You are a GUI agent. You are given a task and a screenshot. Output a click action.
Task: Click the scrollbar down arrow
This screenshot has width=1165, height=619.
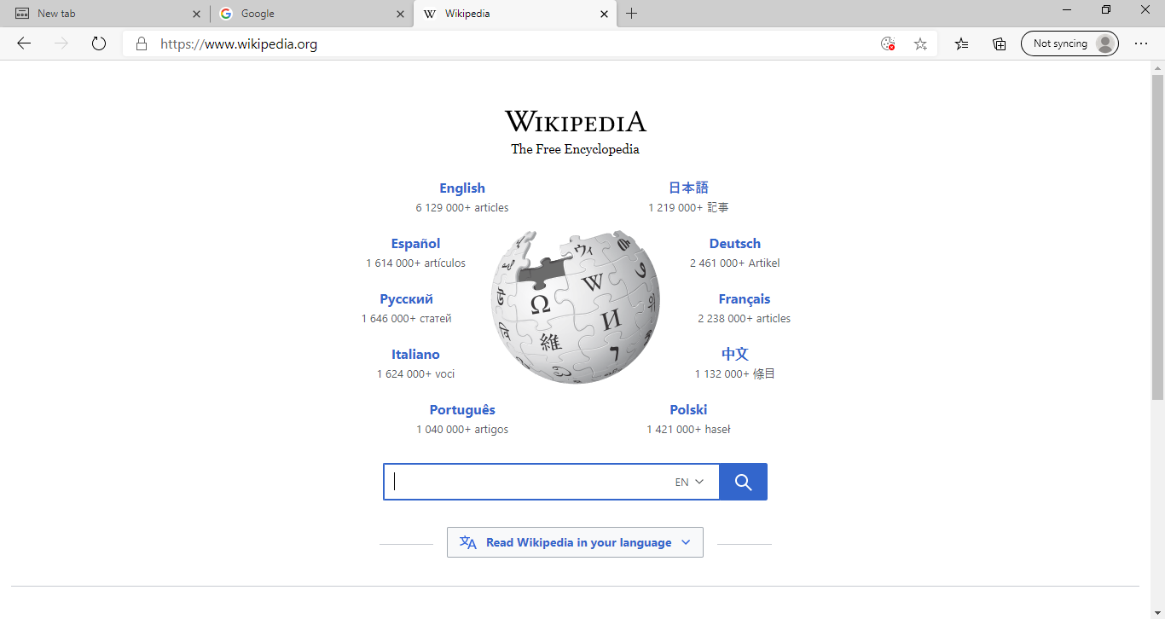pos(1157,612)
